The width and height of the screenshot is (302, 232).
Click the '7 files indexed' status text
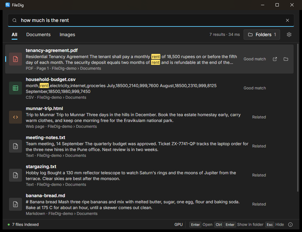coord(25,225)
